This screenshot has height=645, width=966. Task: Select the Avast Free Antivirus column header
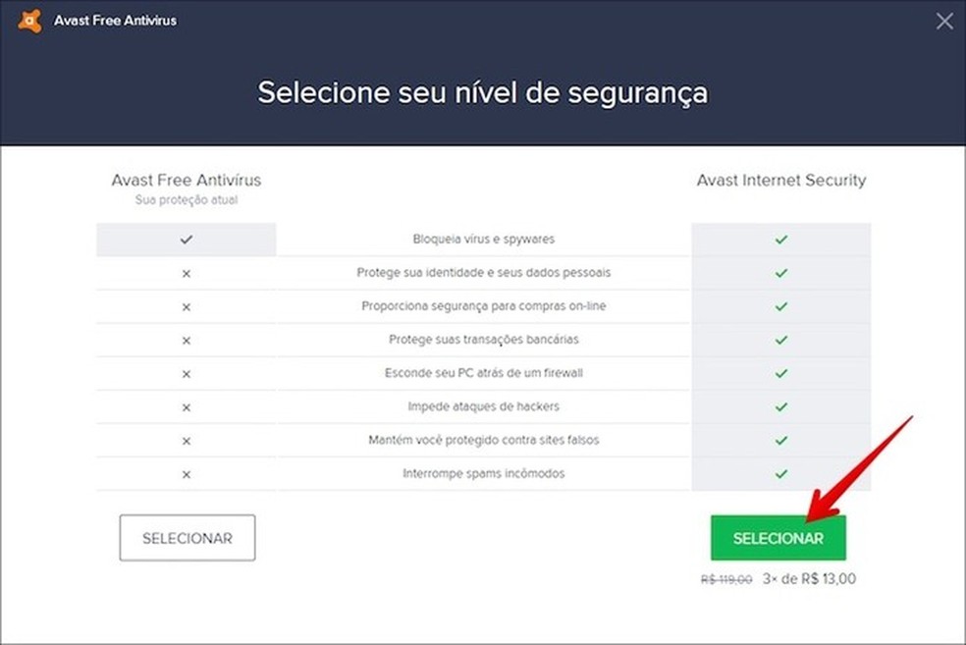[186, 180]
